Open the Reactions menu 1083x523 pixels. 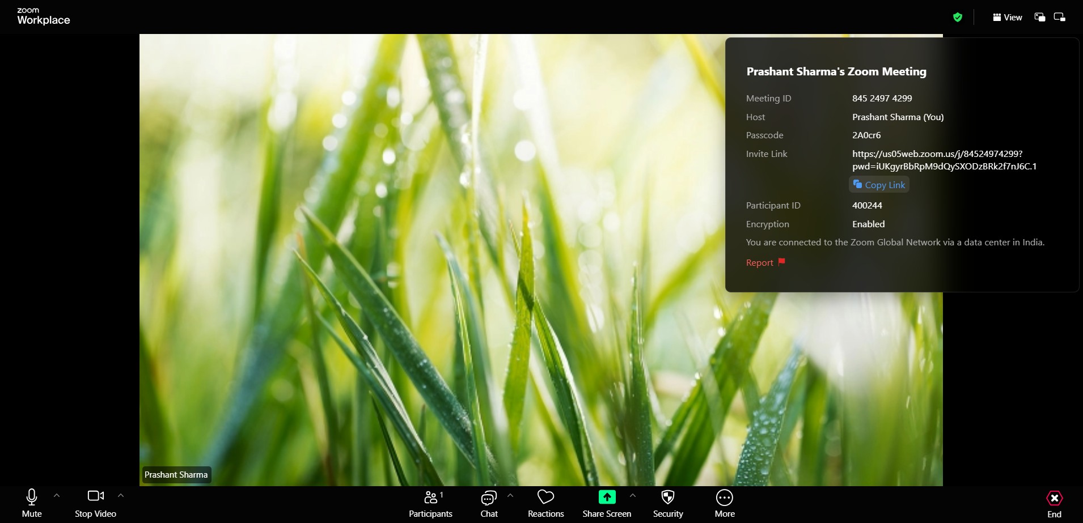(545, 504)
